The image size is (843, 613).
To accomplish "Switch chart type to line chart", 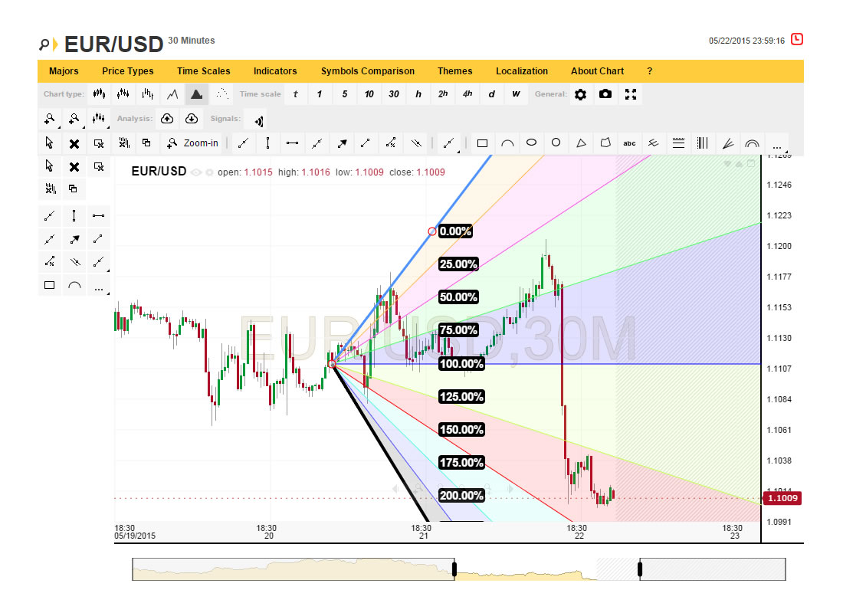I will tap(172, 94).
